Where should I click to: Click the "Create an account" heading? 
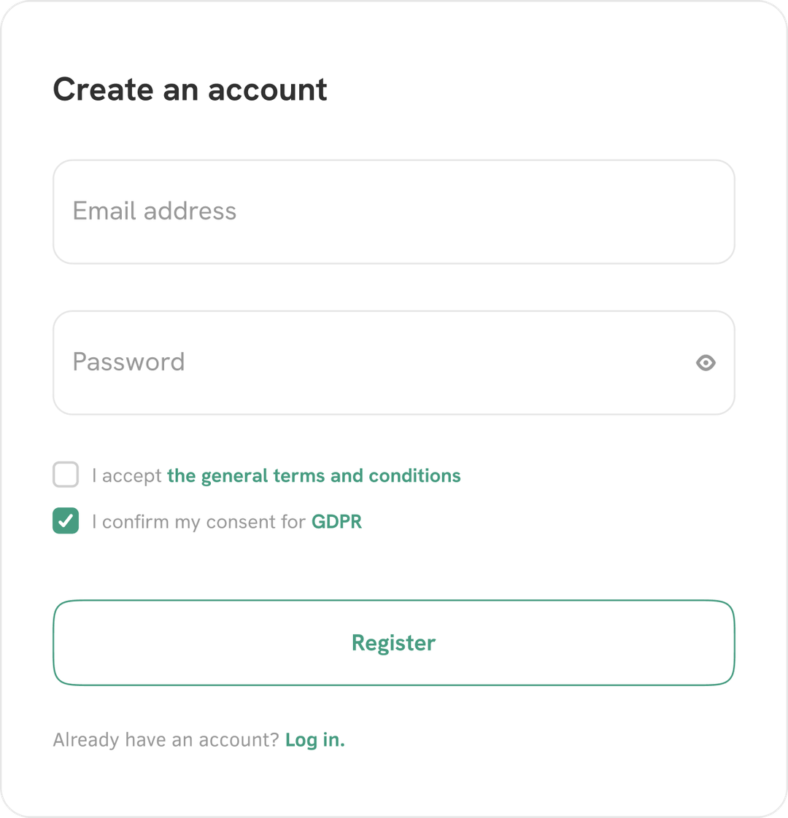coord(190,89)
